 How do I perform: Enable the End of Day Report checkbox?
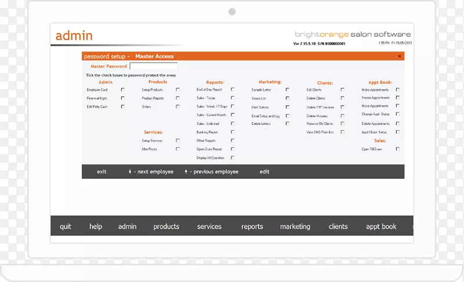tap(233, 90)
